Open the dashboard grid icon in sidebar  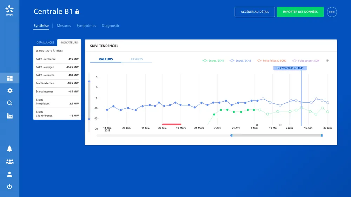[9, 78]
